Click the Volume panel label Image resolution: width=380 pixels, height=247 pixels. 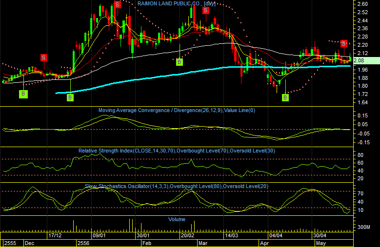(177, 219)
